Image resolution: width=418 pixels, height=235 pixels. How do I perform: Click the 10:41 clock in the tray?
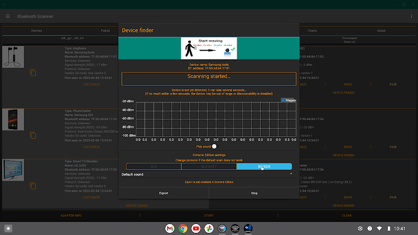[400, 228]
